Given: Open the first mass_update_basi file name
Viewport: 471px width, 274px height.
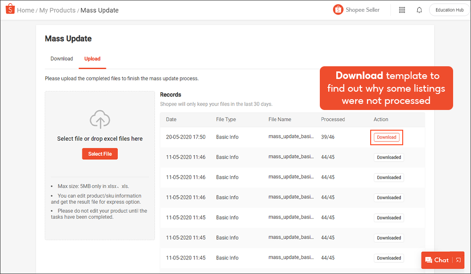Looking at the screenshot, I should (x=293, y=137).
